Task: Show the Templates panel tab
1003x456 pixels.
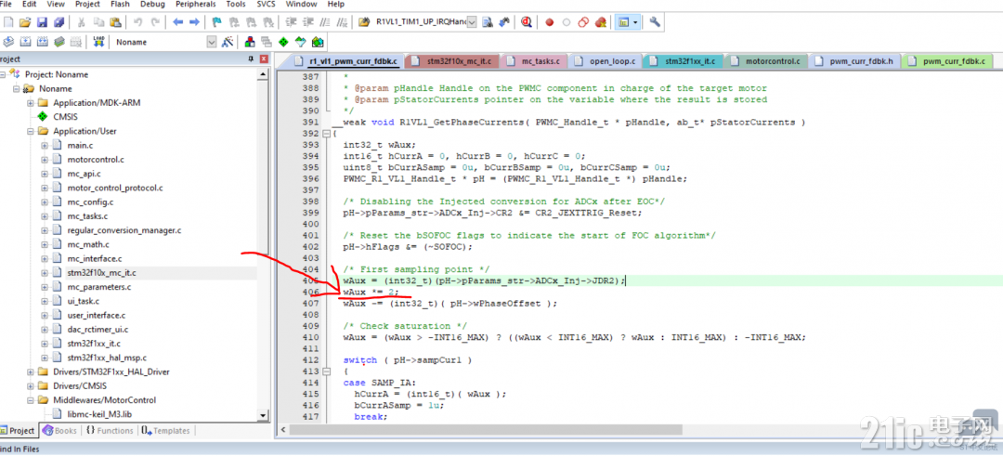Action: click(x=165, y=430)
